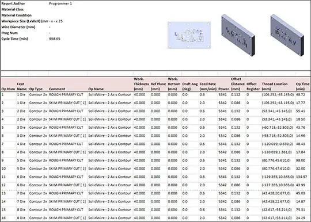
Task: Click the Op Num column header
Action: (x=8, y=89)
